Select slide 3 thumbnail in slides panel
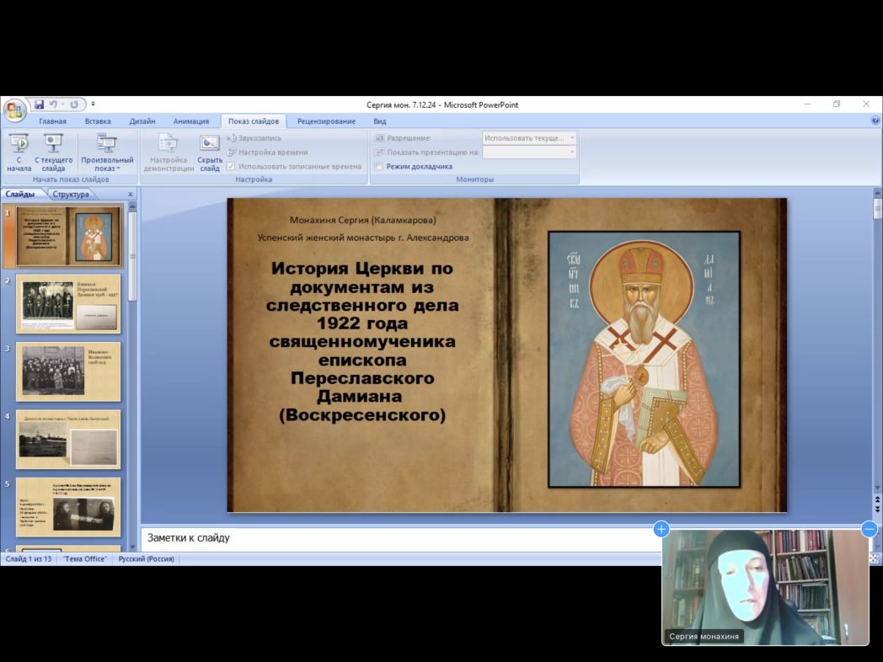Viewport: 883px width, 662px height. [68, 371]
